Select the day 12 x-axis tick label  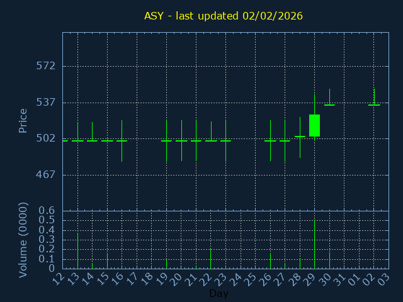(59, 277)
